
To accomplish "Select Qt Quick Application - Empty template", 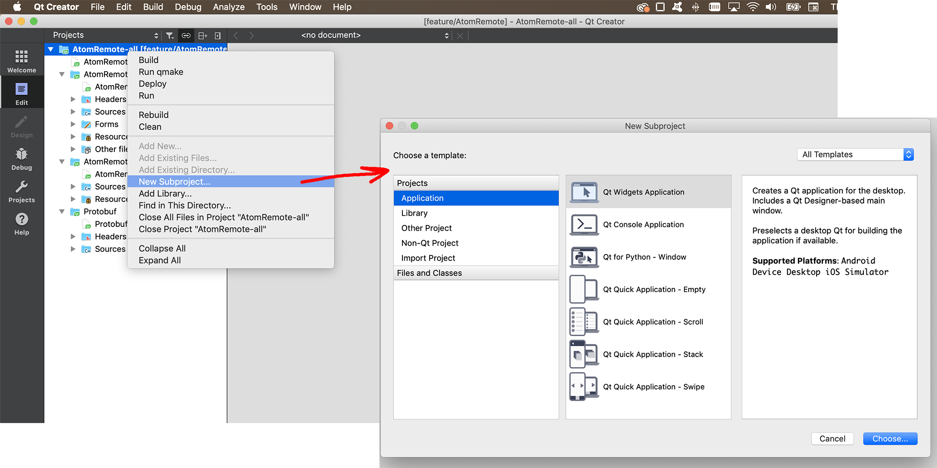I will [648, 289].
